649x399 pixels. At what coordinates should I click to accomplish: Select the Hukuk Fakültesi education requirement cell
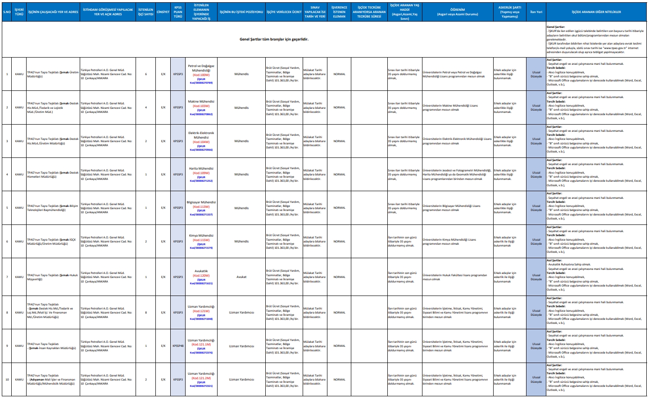pyautogui.click(x=454, y=277)
